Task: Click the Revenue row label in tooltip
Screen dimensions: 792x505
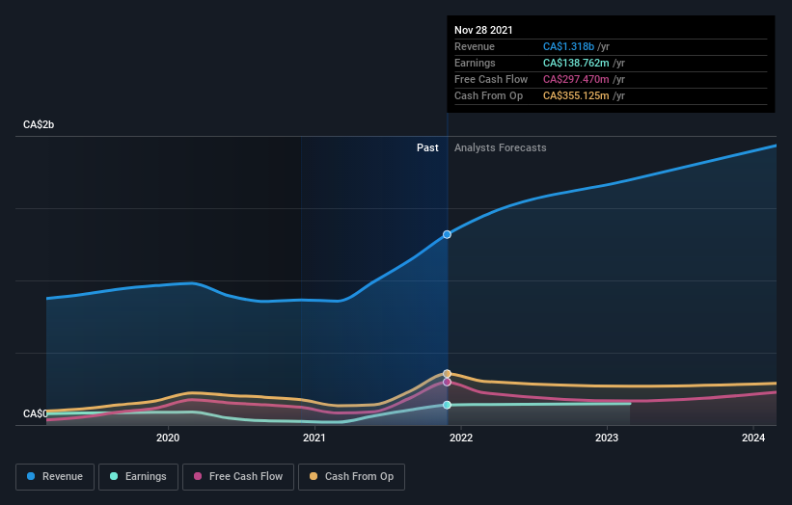Action: [475, 46]
